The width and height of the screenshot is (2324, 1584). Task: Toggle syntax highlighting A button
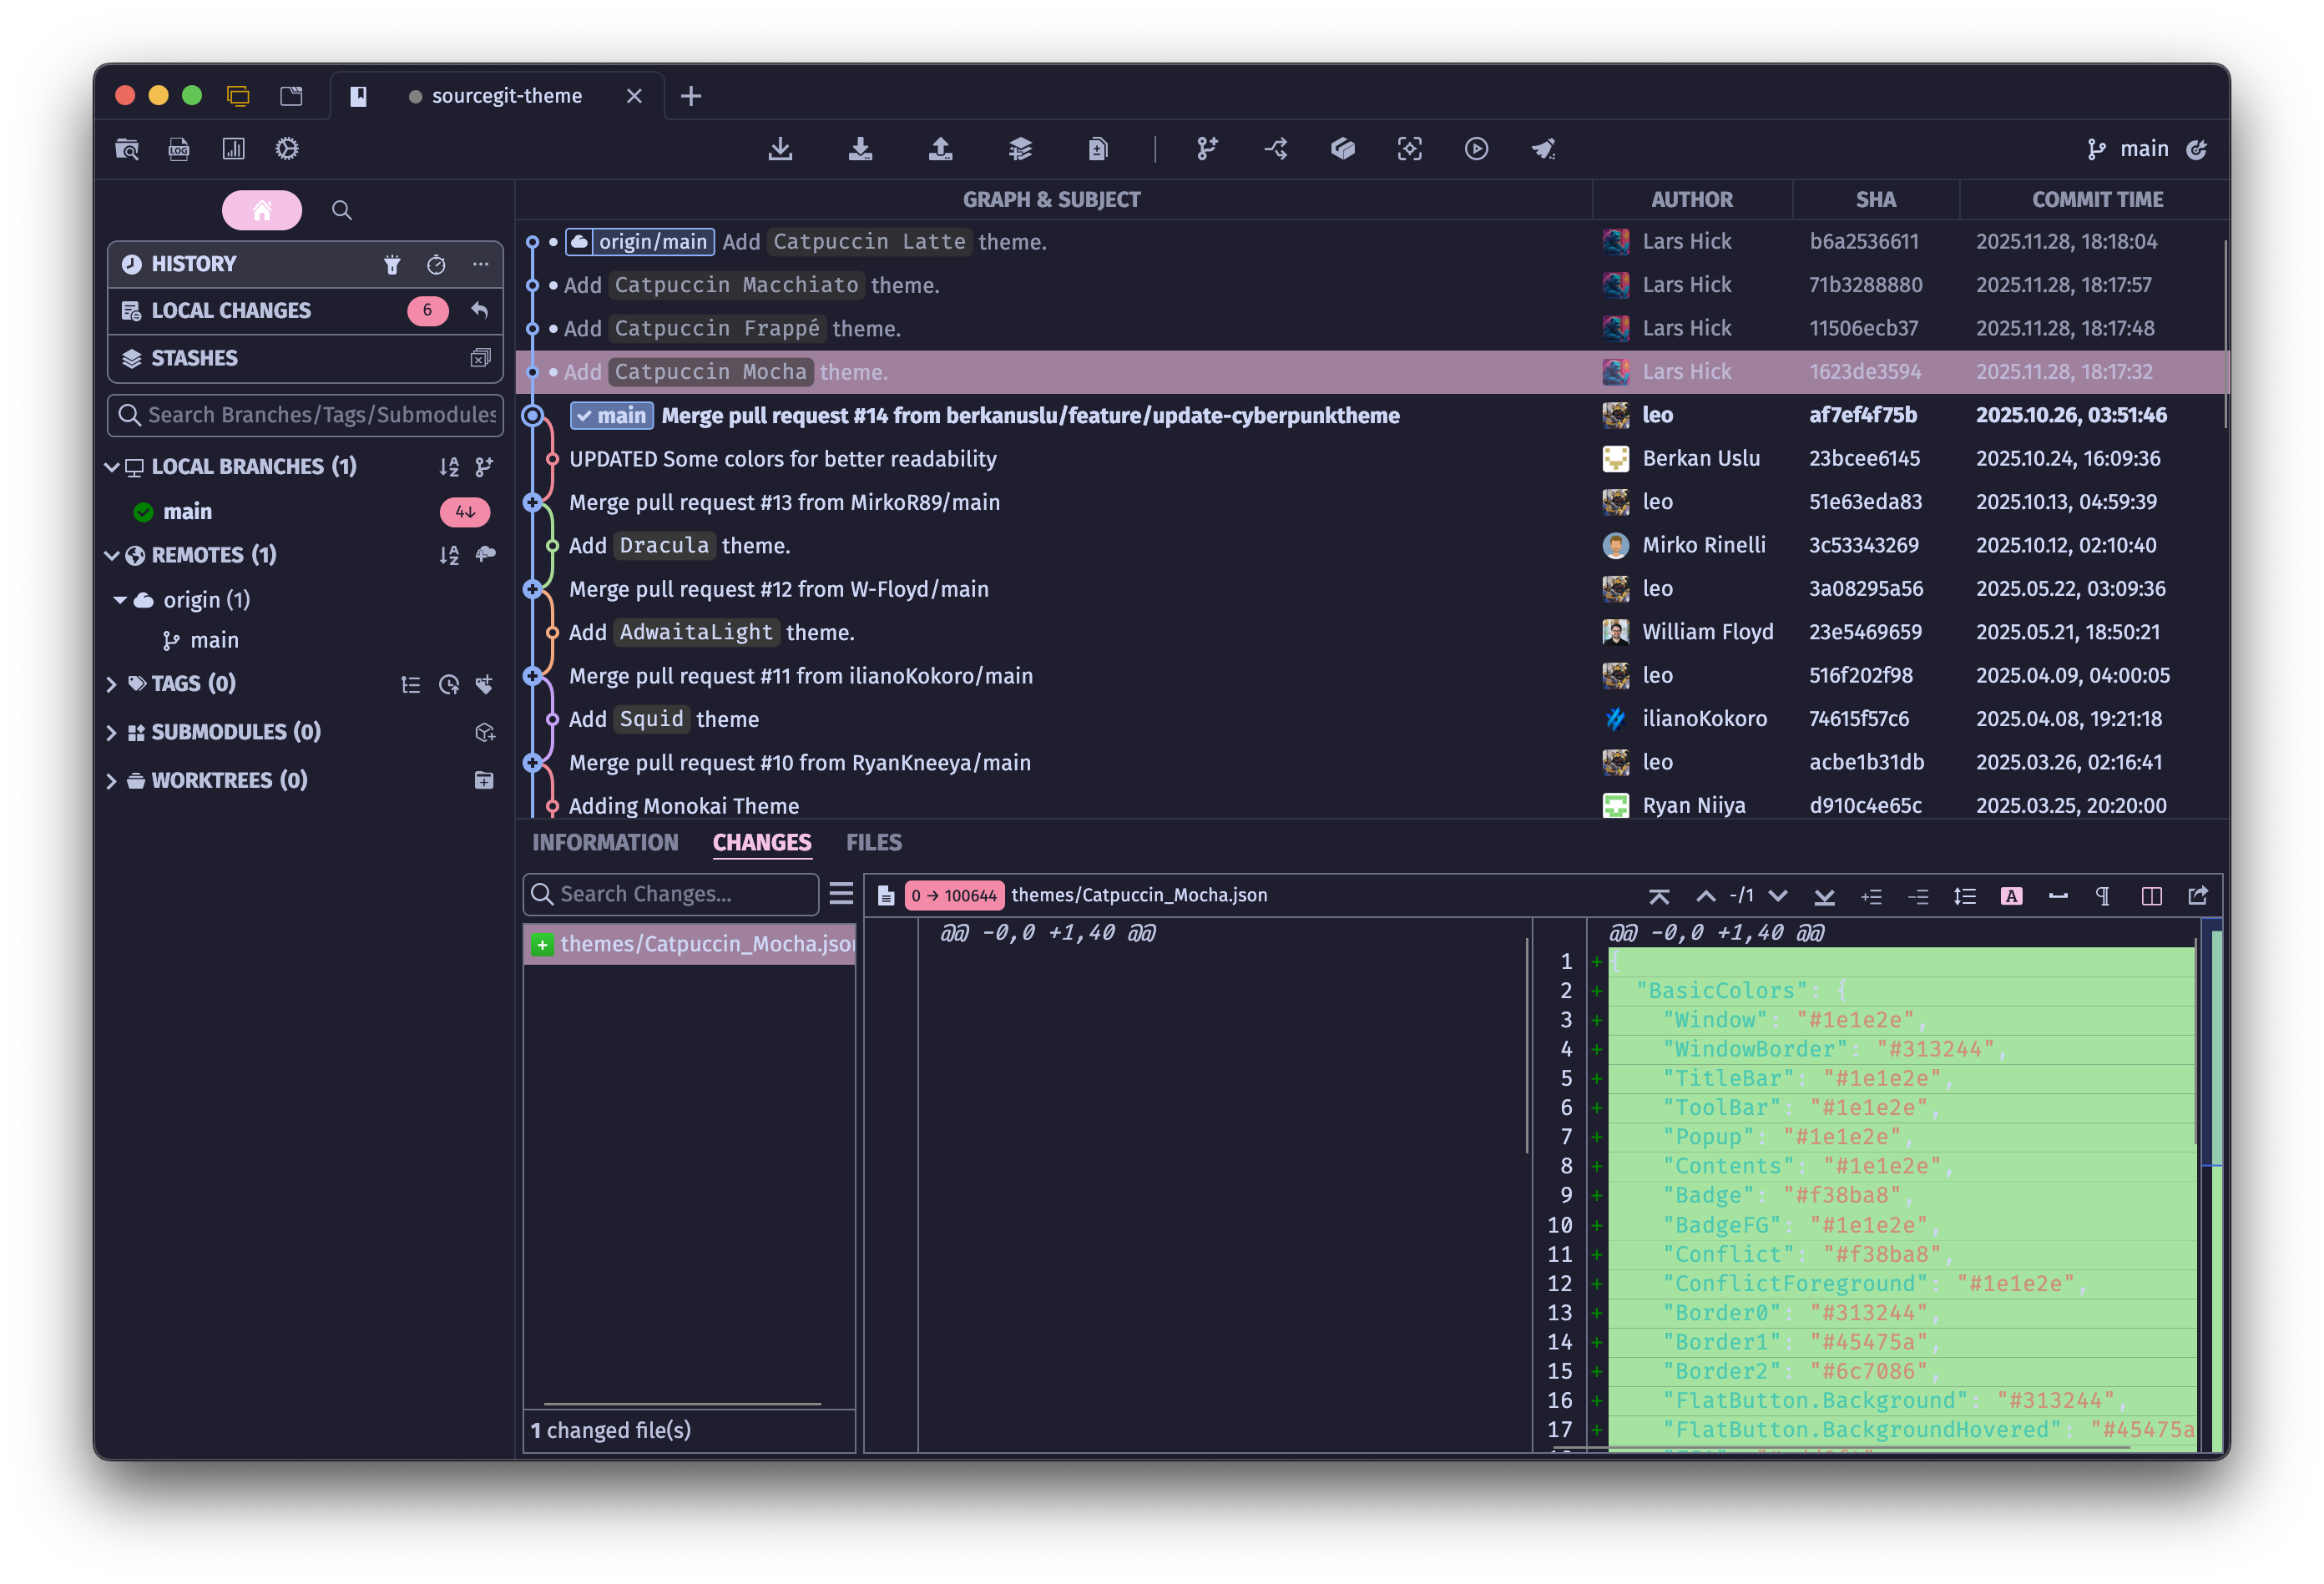[x=2011, y=895]
